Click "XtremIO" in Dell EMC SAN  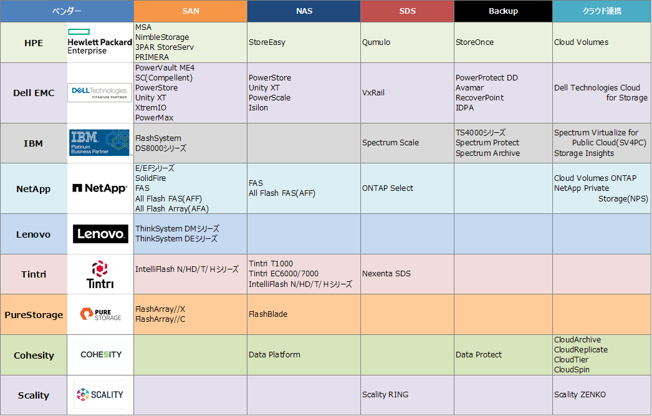point(150,108)
